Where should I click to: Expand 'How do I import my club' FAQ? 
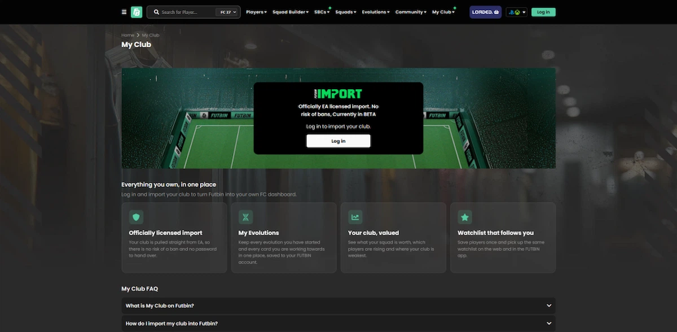click(338, 324)
